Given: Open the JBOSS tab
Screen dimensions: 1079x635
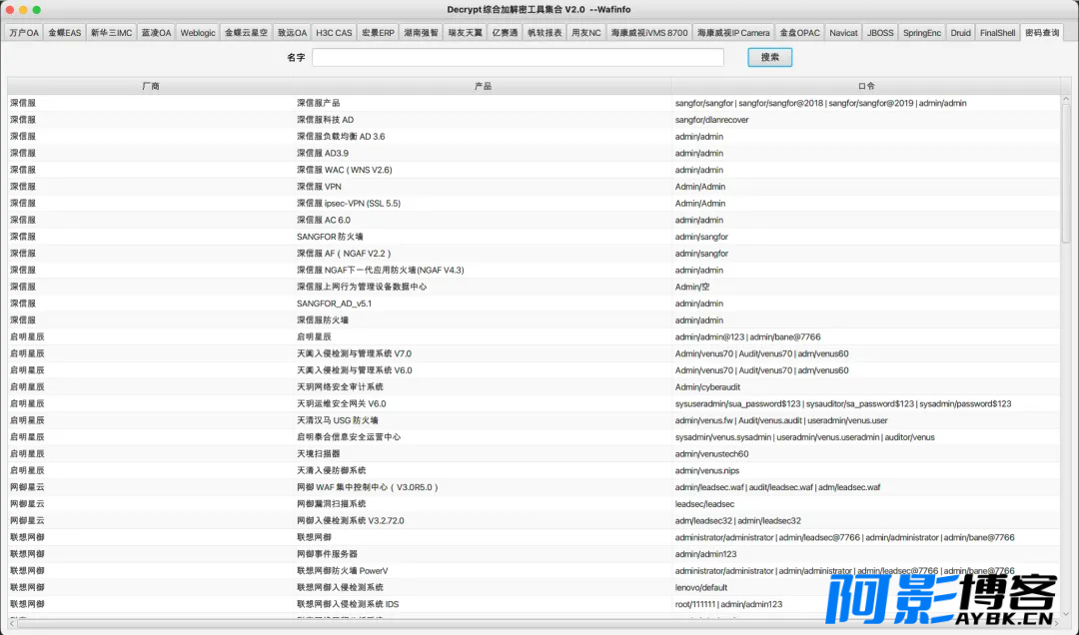Looking at the screenshot, I should (x=880, y=32).
